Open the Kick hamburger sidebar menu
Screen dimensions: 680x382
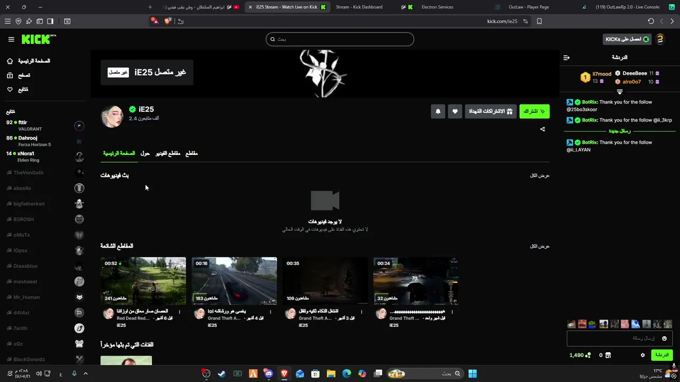11,39
